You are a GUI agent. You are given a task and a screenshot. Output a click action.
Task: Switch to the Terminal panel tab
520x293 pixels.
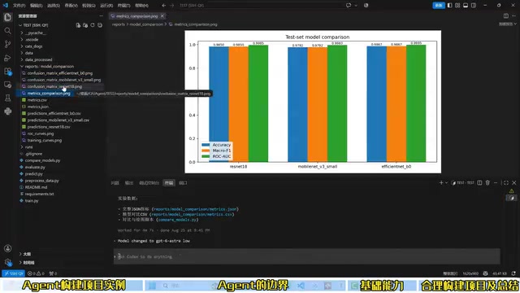point(169,182)
